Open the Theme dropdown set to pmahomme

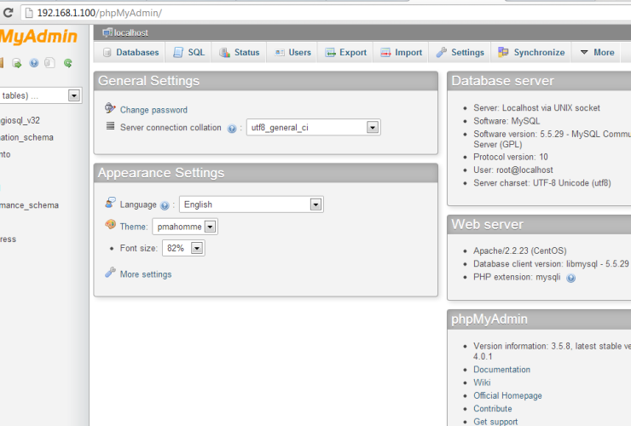pos(210,227)
